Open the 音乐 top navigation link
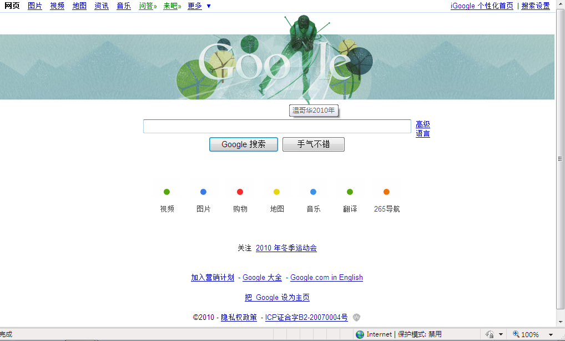565x341 pixels. coord(124,6)
